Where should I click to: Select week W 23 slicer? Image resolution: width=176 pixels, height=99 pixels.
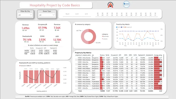[117, 14]
